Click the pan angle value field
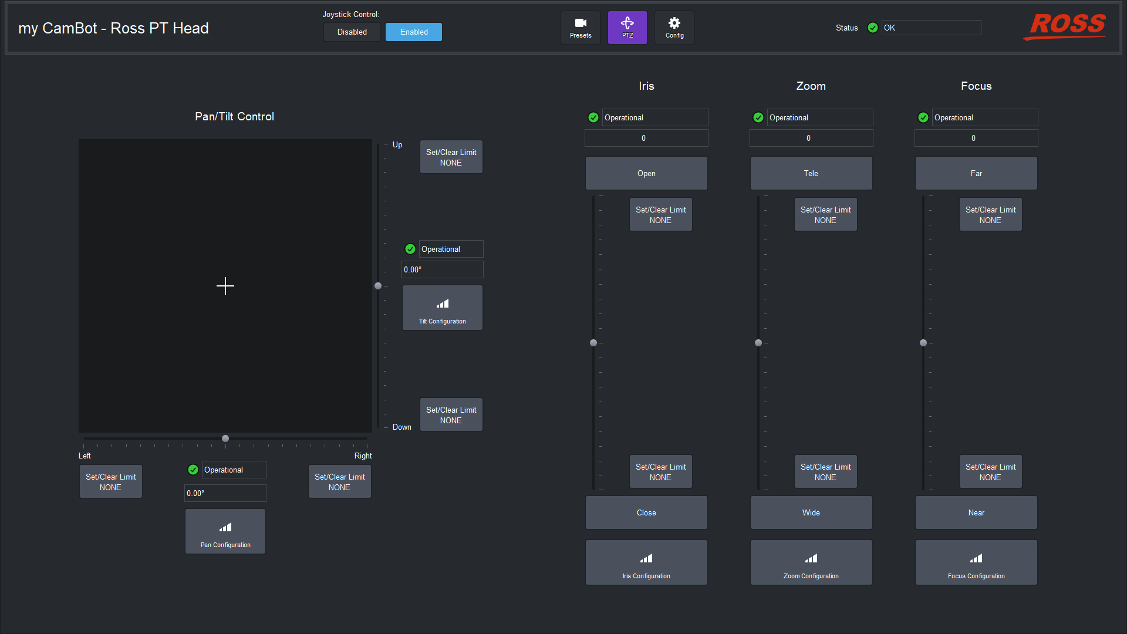This screenshot has width=1127, height=634. click(x=225, y=493)
